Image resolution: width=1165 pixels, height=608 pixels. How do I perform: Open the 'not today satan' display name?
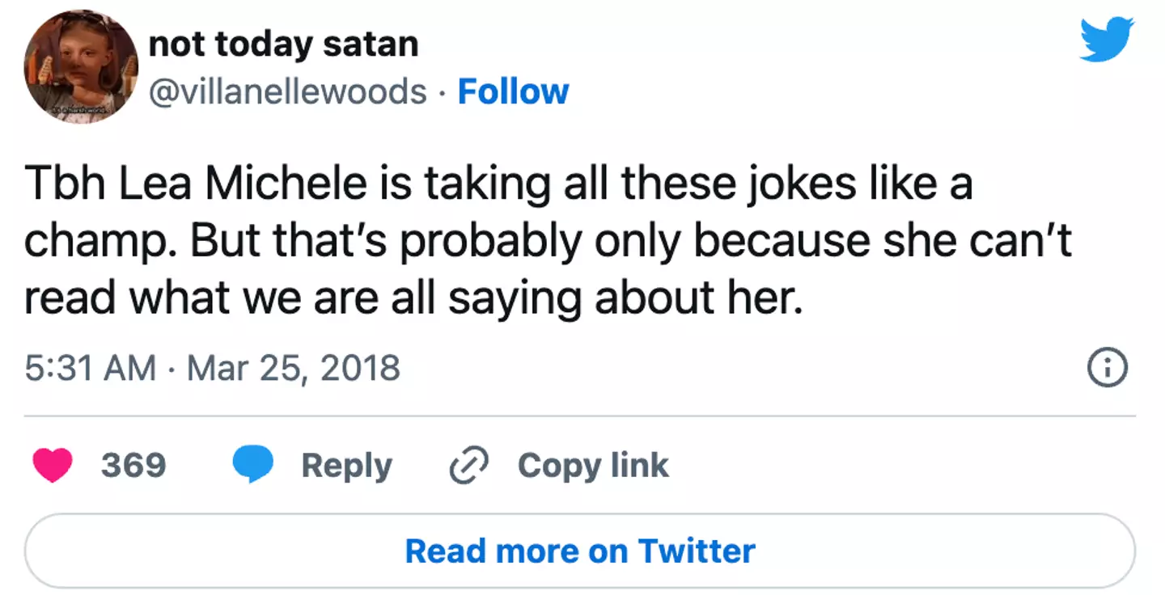[x=284, y=44]
